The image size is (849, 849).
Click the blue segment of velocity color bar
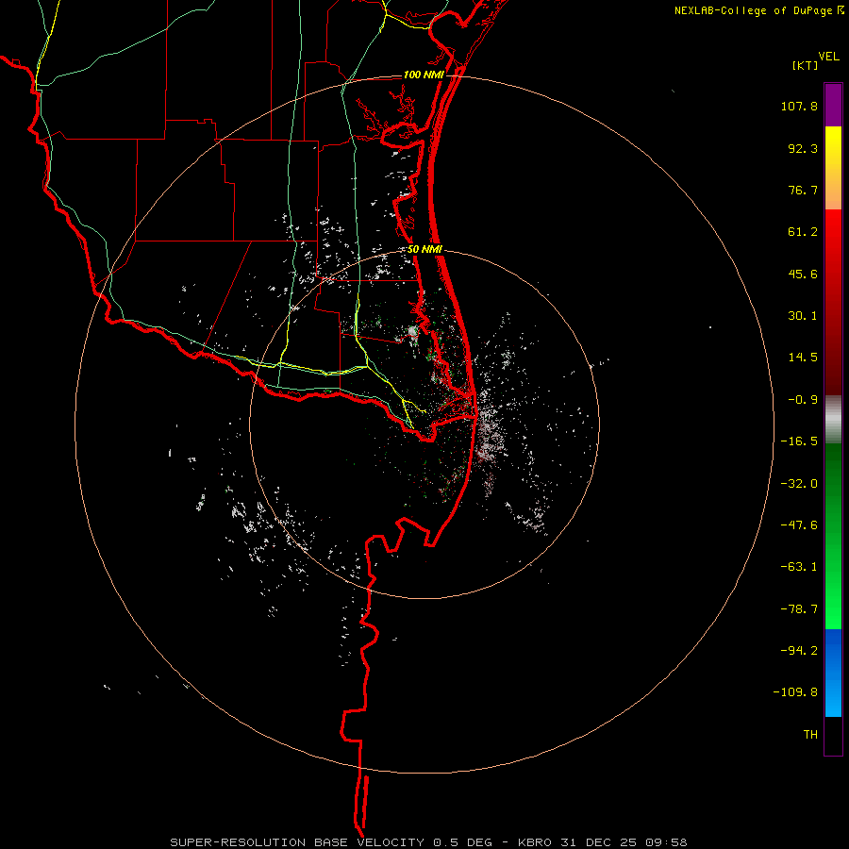coord(833,673)
